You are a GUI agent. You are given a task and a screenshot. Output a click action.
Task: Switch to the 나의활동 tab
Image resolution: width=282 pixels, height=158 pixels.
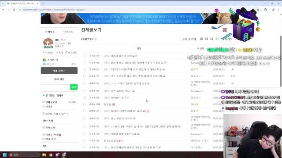tap(68, 32)
